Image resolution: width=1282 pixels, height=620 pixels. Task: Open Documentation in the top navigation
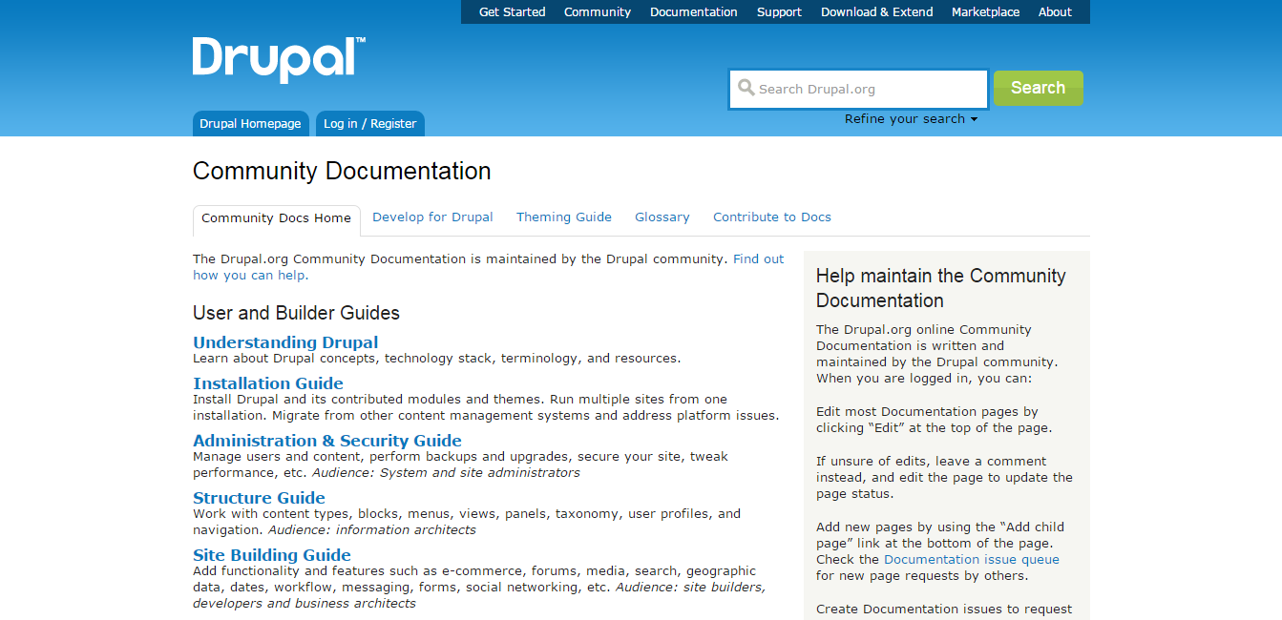694,12
